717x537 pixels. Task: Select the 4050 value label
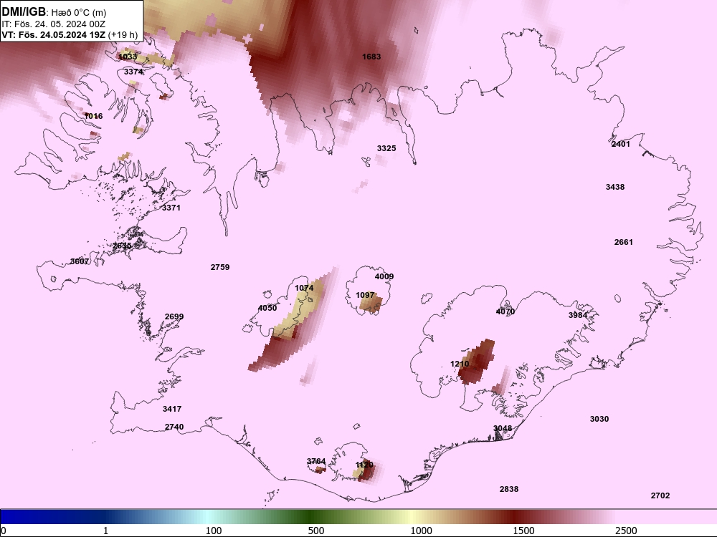[x=267, y=308]
